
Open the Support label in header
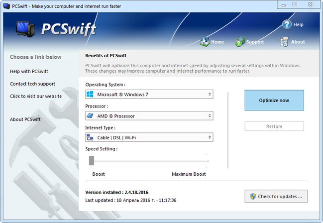point(255,42)
